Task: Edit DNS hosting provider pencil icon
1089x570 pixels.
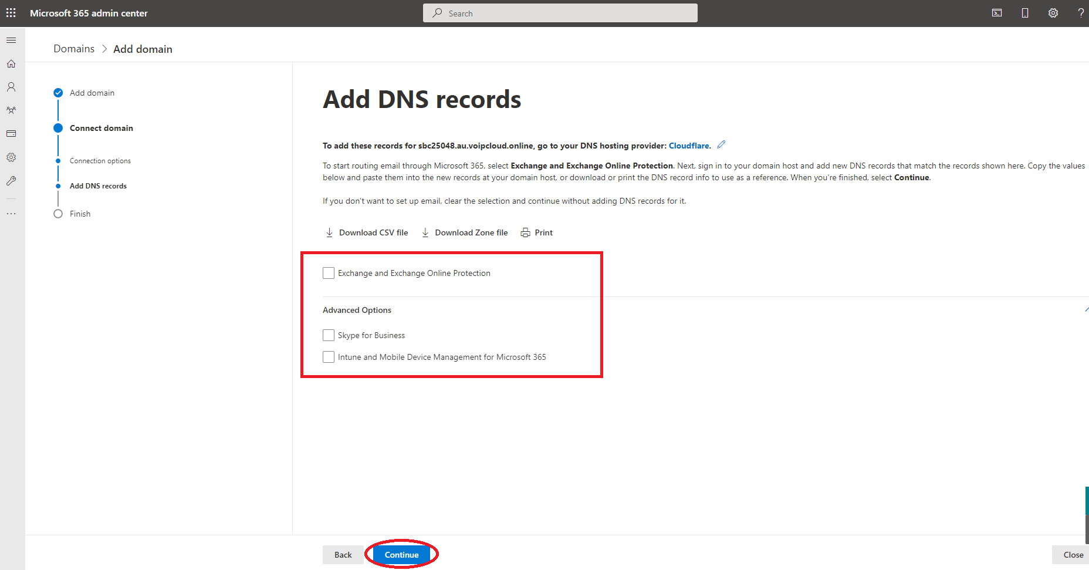Action: pyautogui.click(x=722, y=144)
